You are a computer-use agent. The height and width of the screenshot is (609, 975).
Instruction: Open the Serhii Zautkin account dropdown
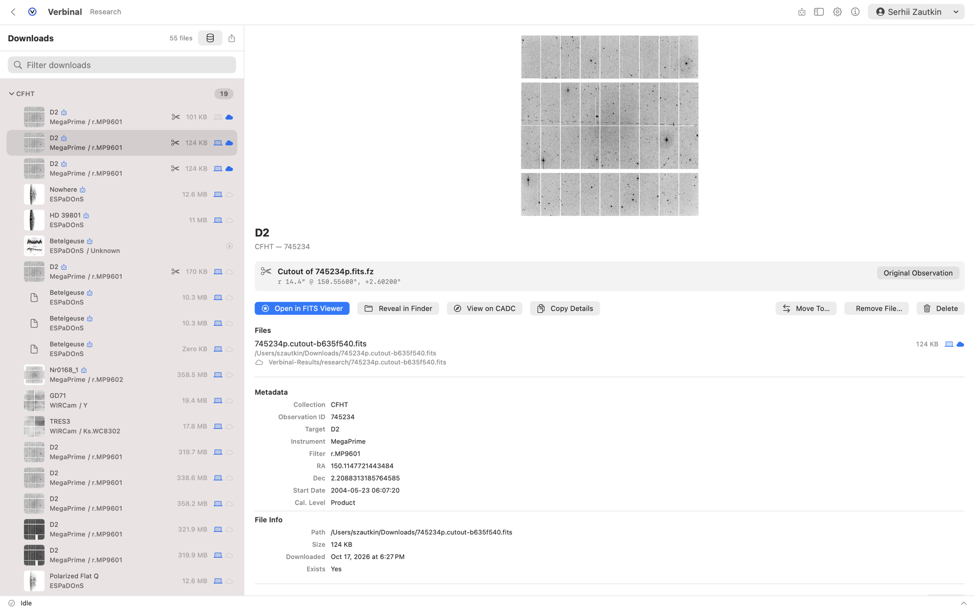click(x=916, y=12)
